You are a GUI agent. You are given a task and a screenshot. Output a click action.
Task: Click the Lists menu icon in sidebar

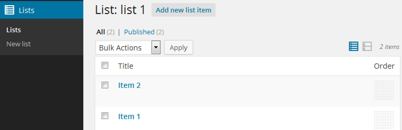(x=10, y=10)
